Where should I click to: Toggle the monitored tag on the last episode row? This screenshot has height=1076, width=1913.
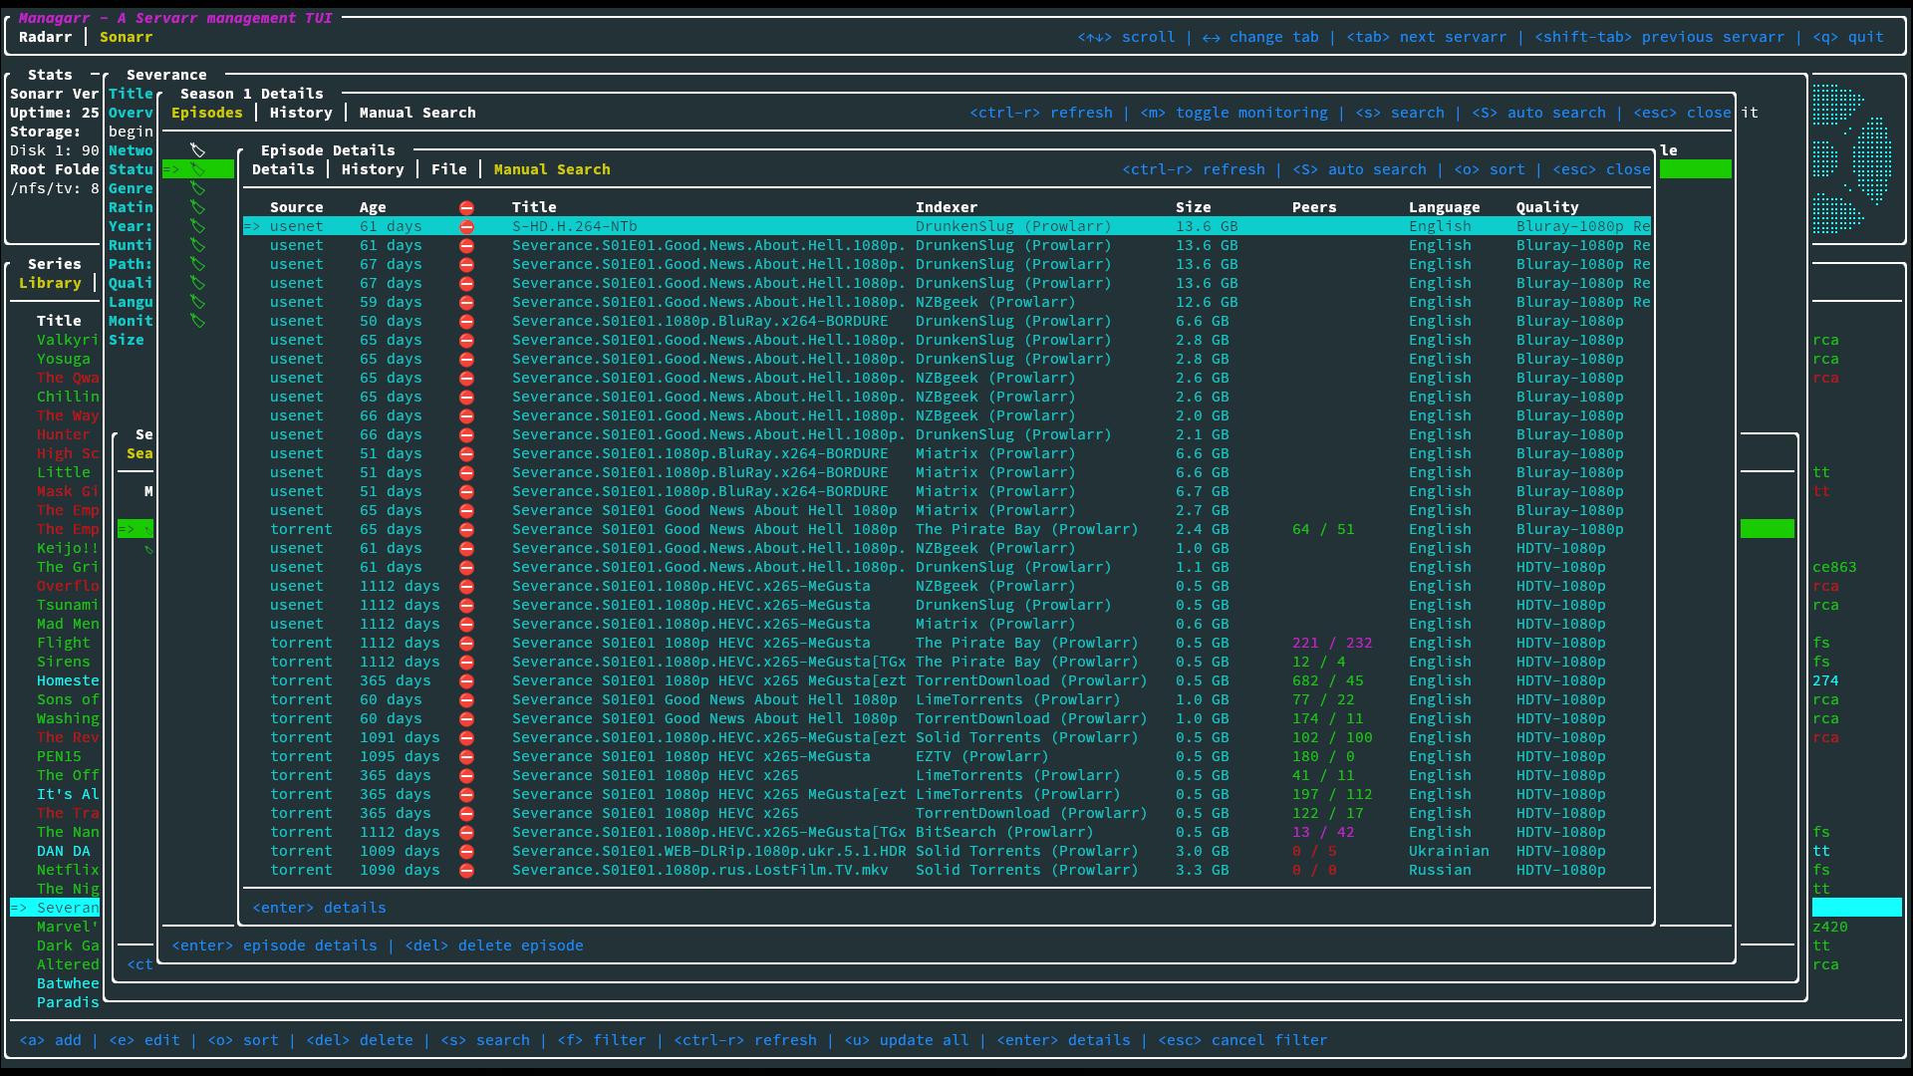click(x=198, y=322)
